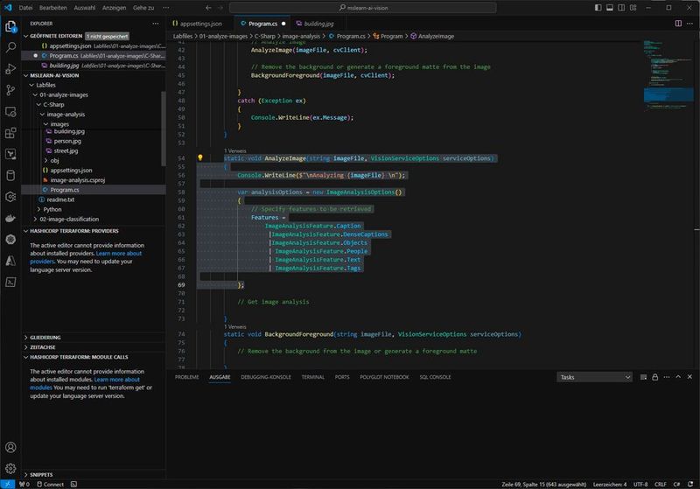700x489 pixels.
Task: Expand the Gliederung section
Action: coord(45,336)
